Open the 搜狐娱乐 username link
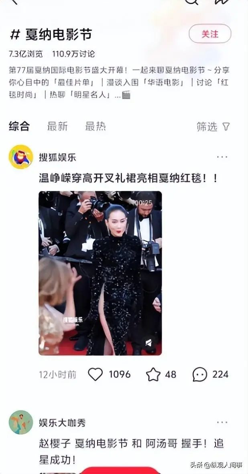The width and height of the screenshot is (248, 474). [x=57, y=157]
